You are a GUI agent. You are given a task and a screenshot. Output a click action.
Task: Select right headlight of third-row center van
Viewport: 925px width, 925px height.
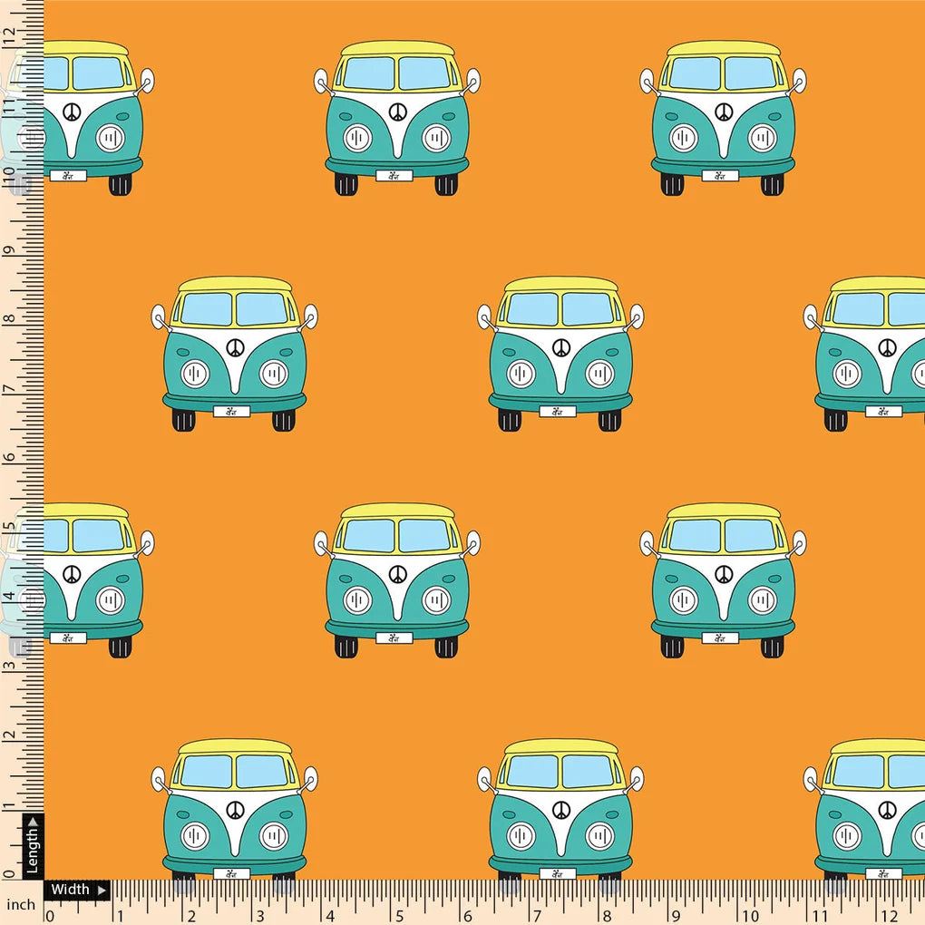(x=436, y=599)
